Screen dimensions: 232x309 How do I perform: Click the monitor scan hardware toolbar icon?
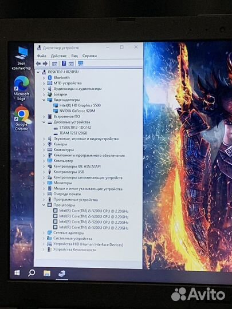81,64
